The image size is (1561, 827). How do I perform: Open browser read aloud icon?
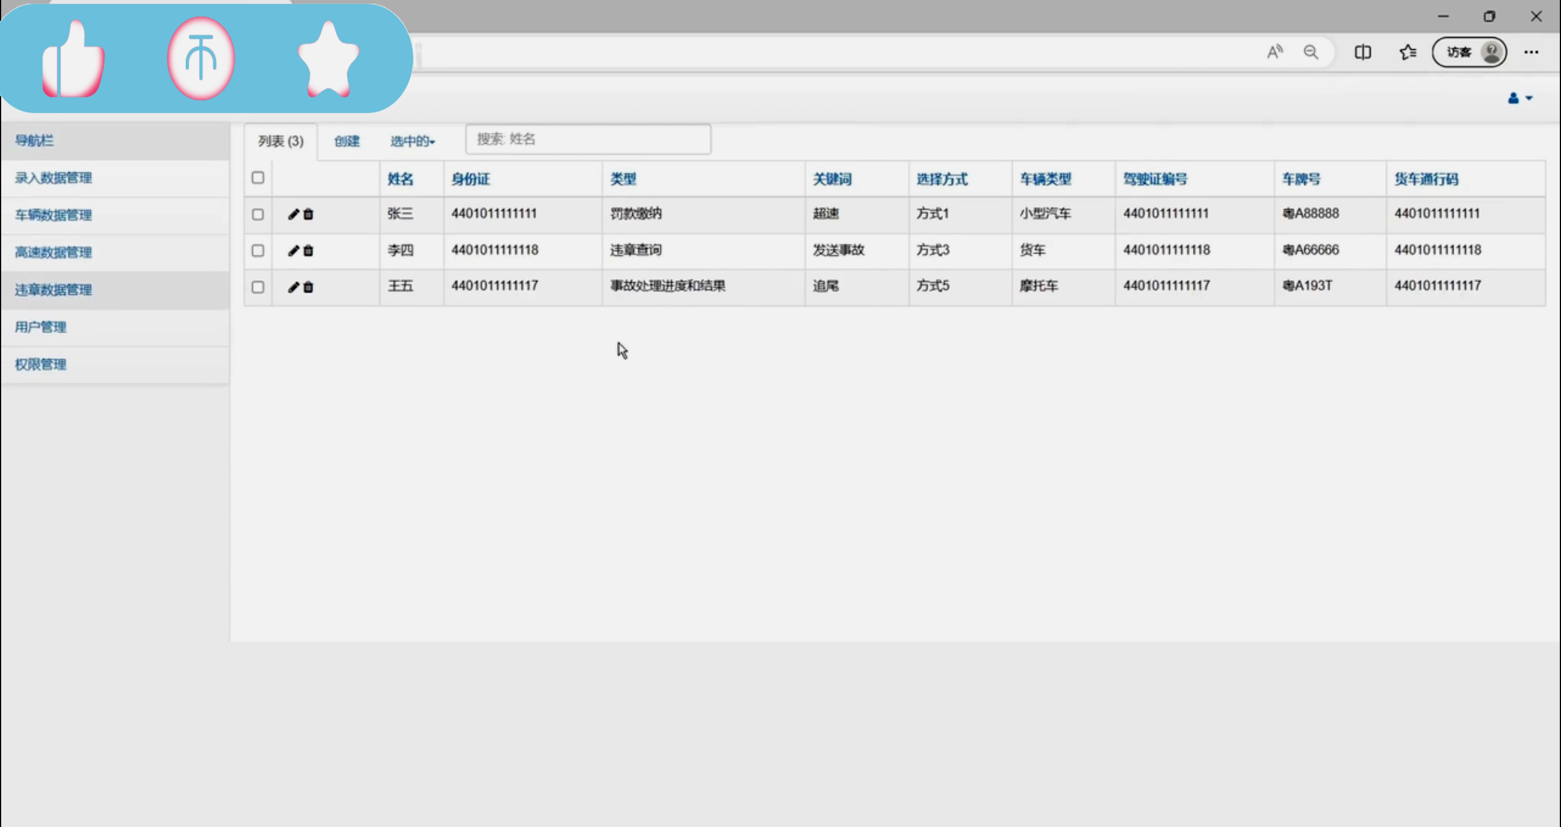[x=1275, y=52]
